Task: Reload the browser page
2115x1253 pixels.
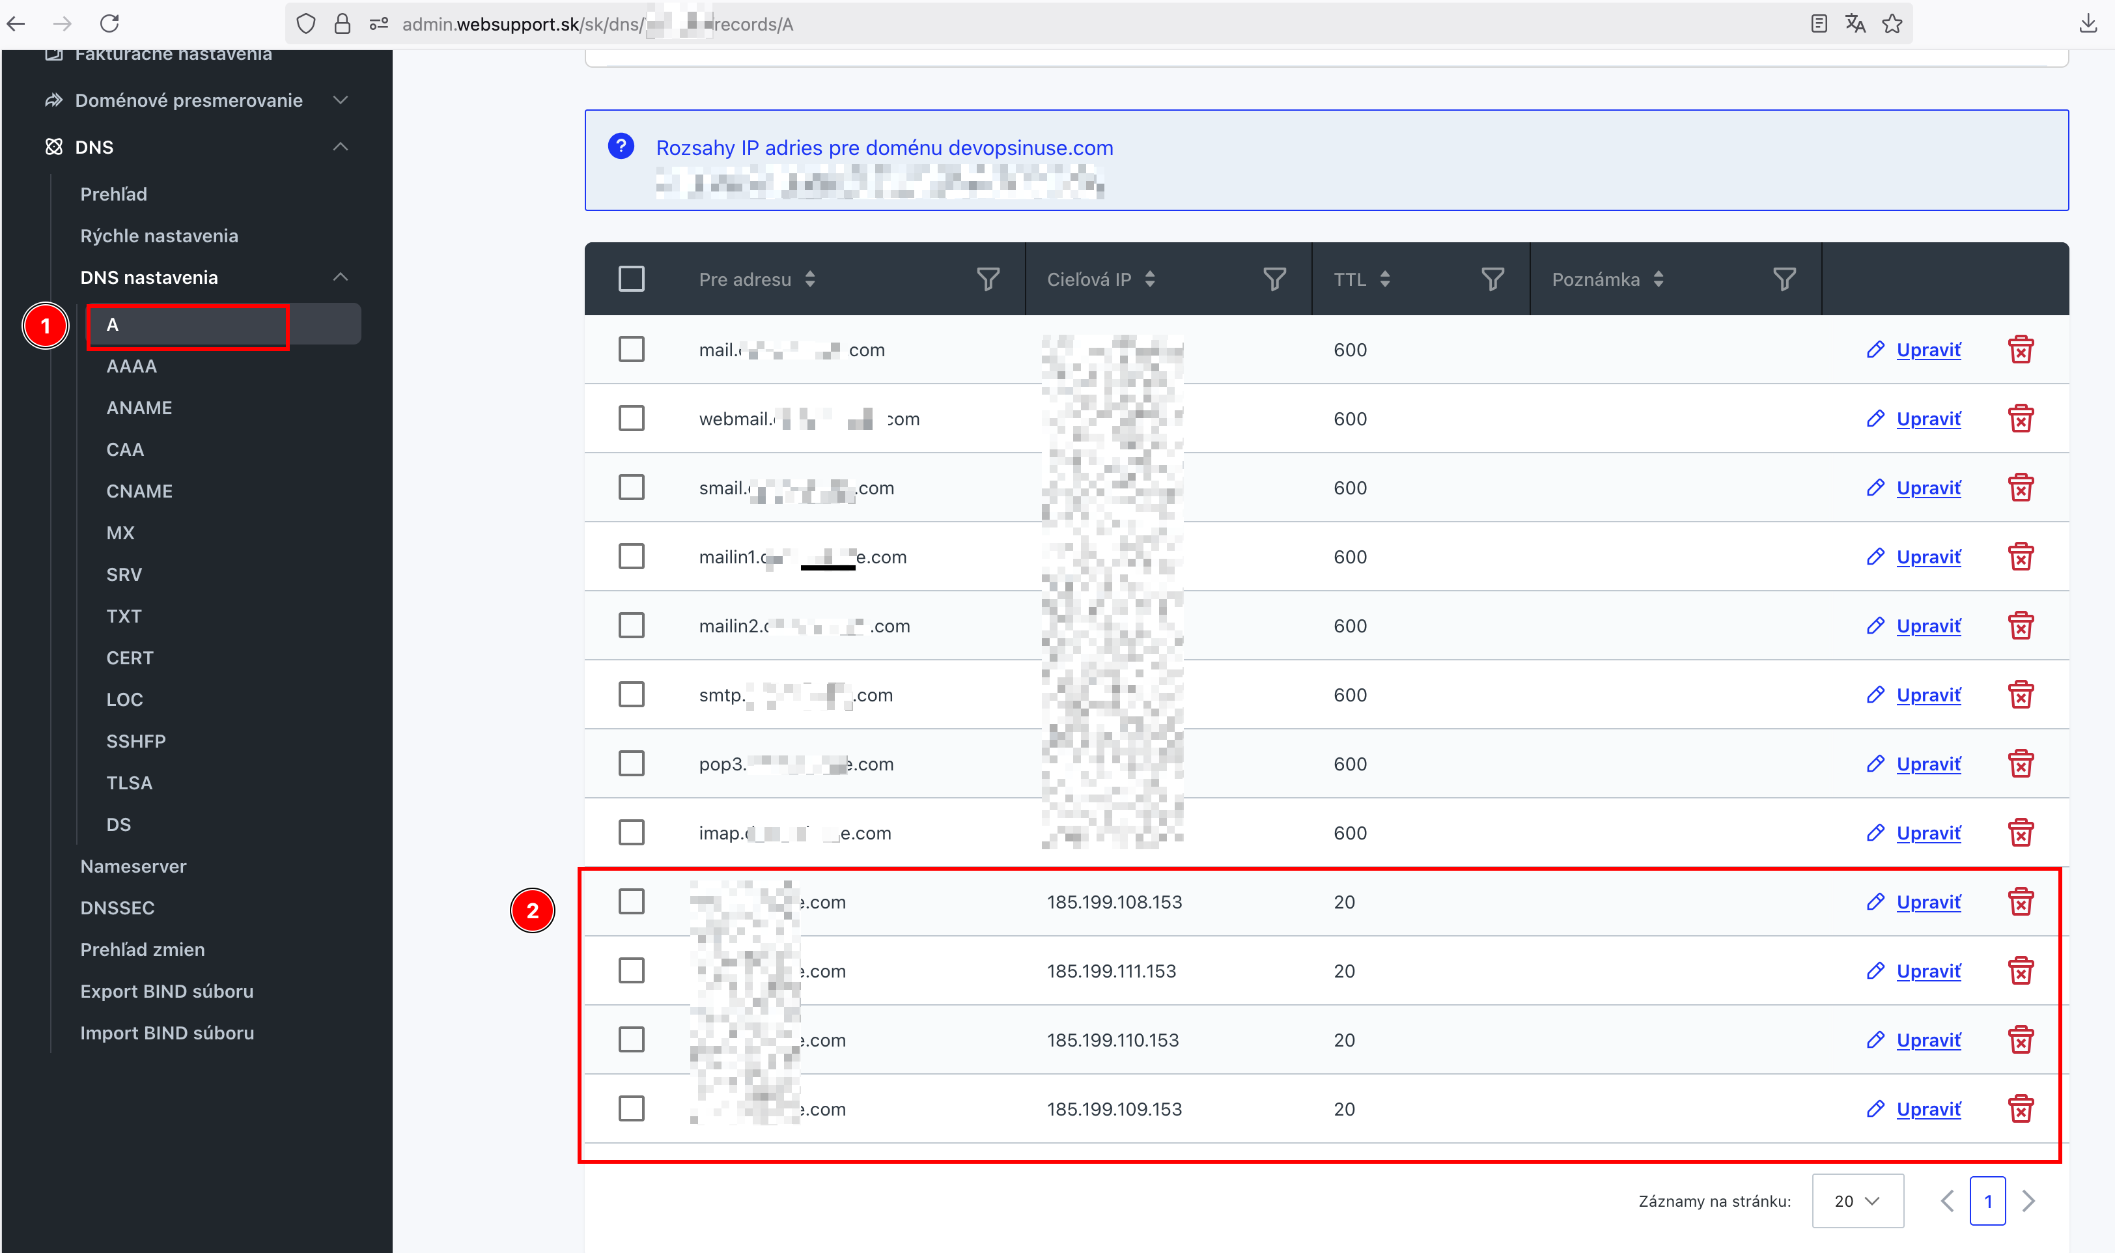Action: click(109, 23)
